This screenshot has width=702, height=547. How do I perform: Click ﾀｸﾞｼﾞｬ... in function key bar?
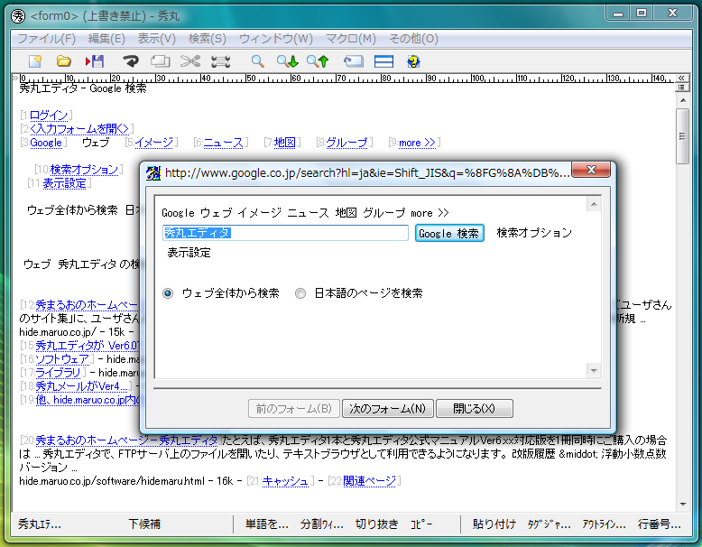tap(549, 524)
